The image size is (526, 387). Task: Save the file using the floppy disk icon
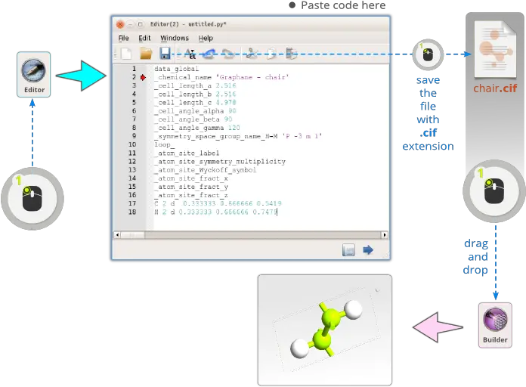[165, 54]
